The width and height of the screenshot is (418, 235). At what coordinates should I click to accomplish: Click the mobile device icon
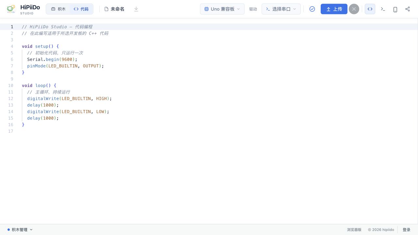[395, 9]
